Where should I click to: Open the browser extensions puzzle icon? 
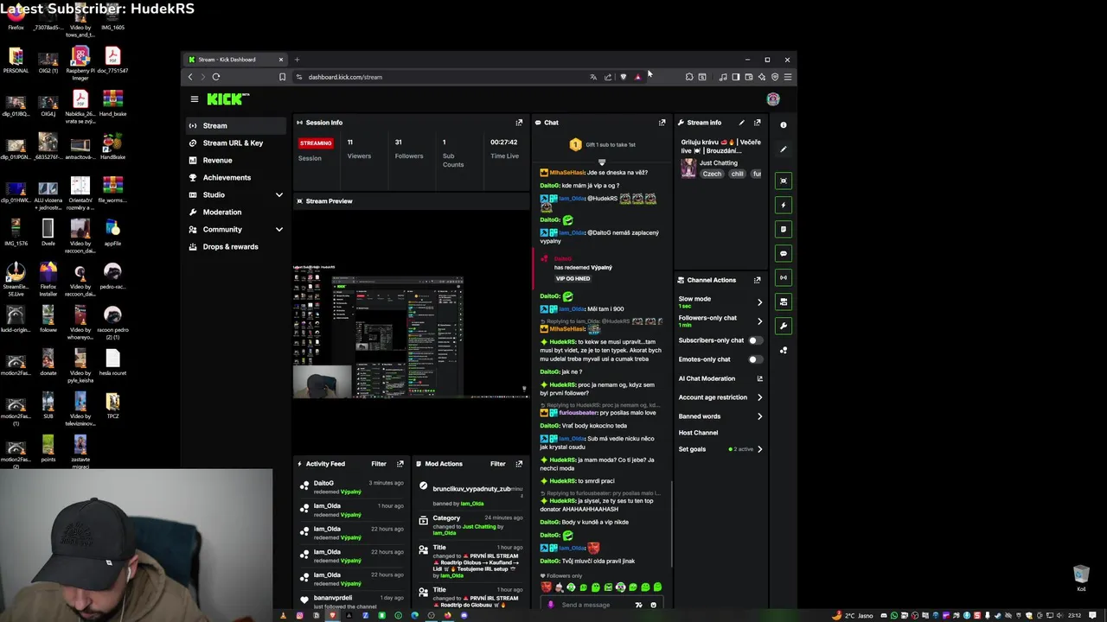(689, 77)
